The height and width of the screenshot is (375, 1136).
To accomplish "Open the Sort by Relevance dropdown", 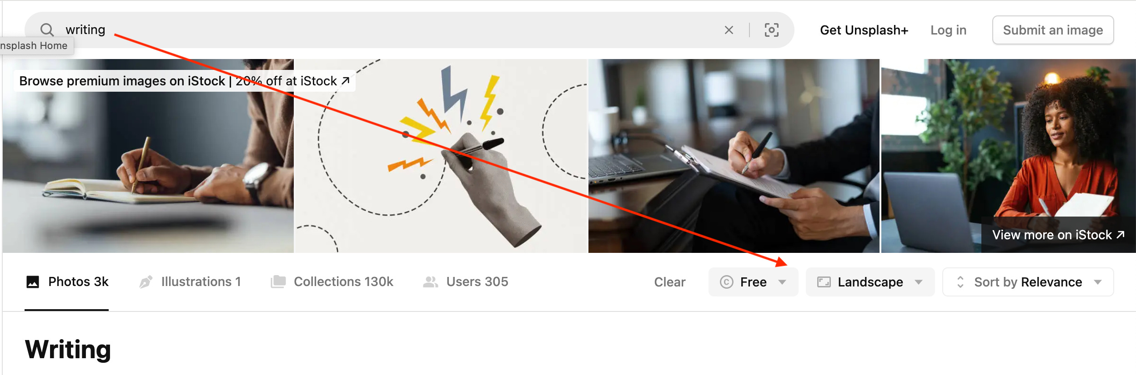I will coord(1028,282).
